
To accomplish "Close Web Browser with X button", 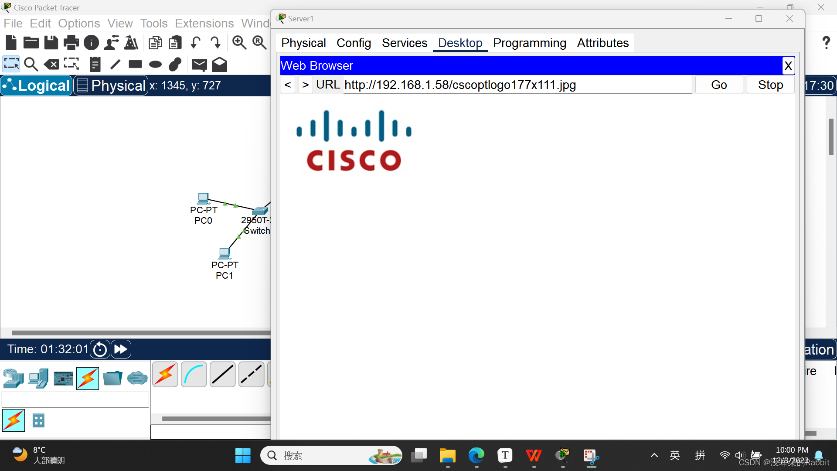I will [788, 66].
